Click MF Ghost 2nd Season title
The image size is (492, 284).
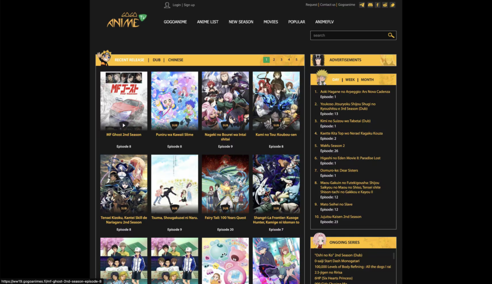pyautogui.click(x=123, y=135)
